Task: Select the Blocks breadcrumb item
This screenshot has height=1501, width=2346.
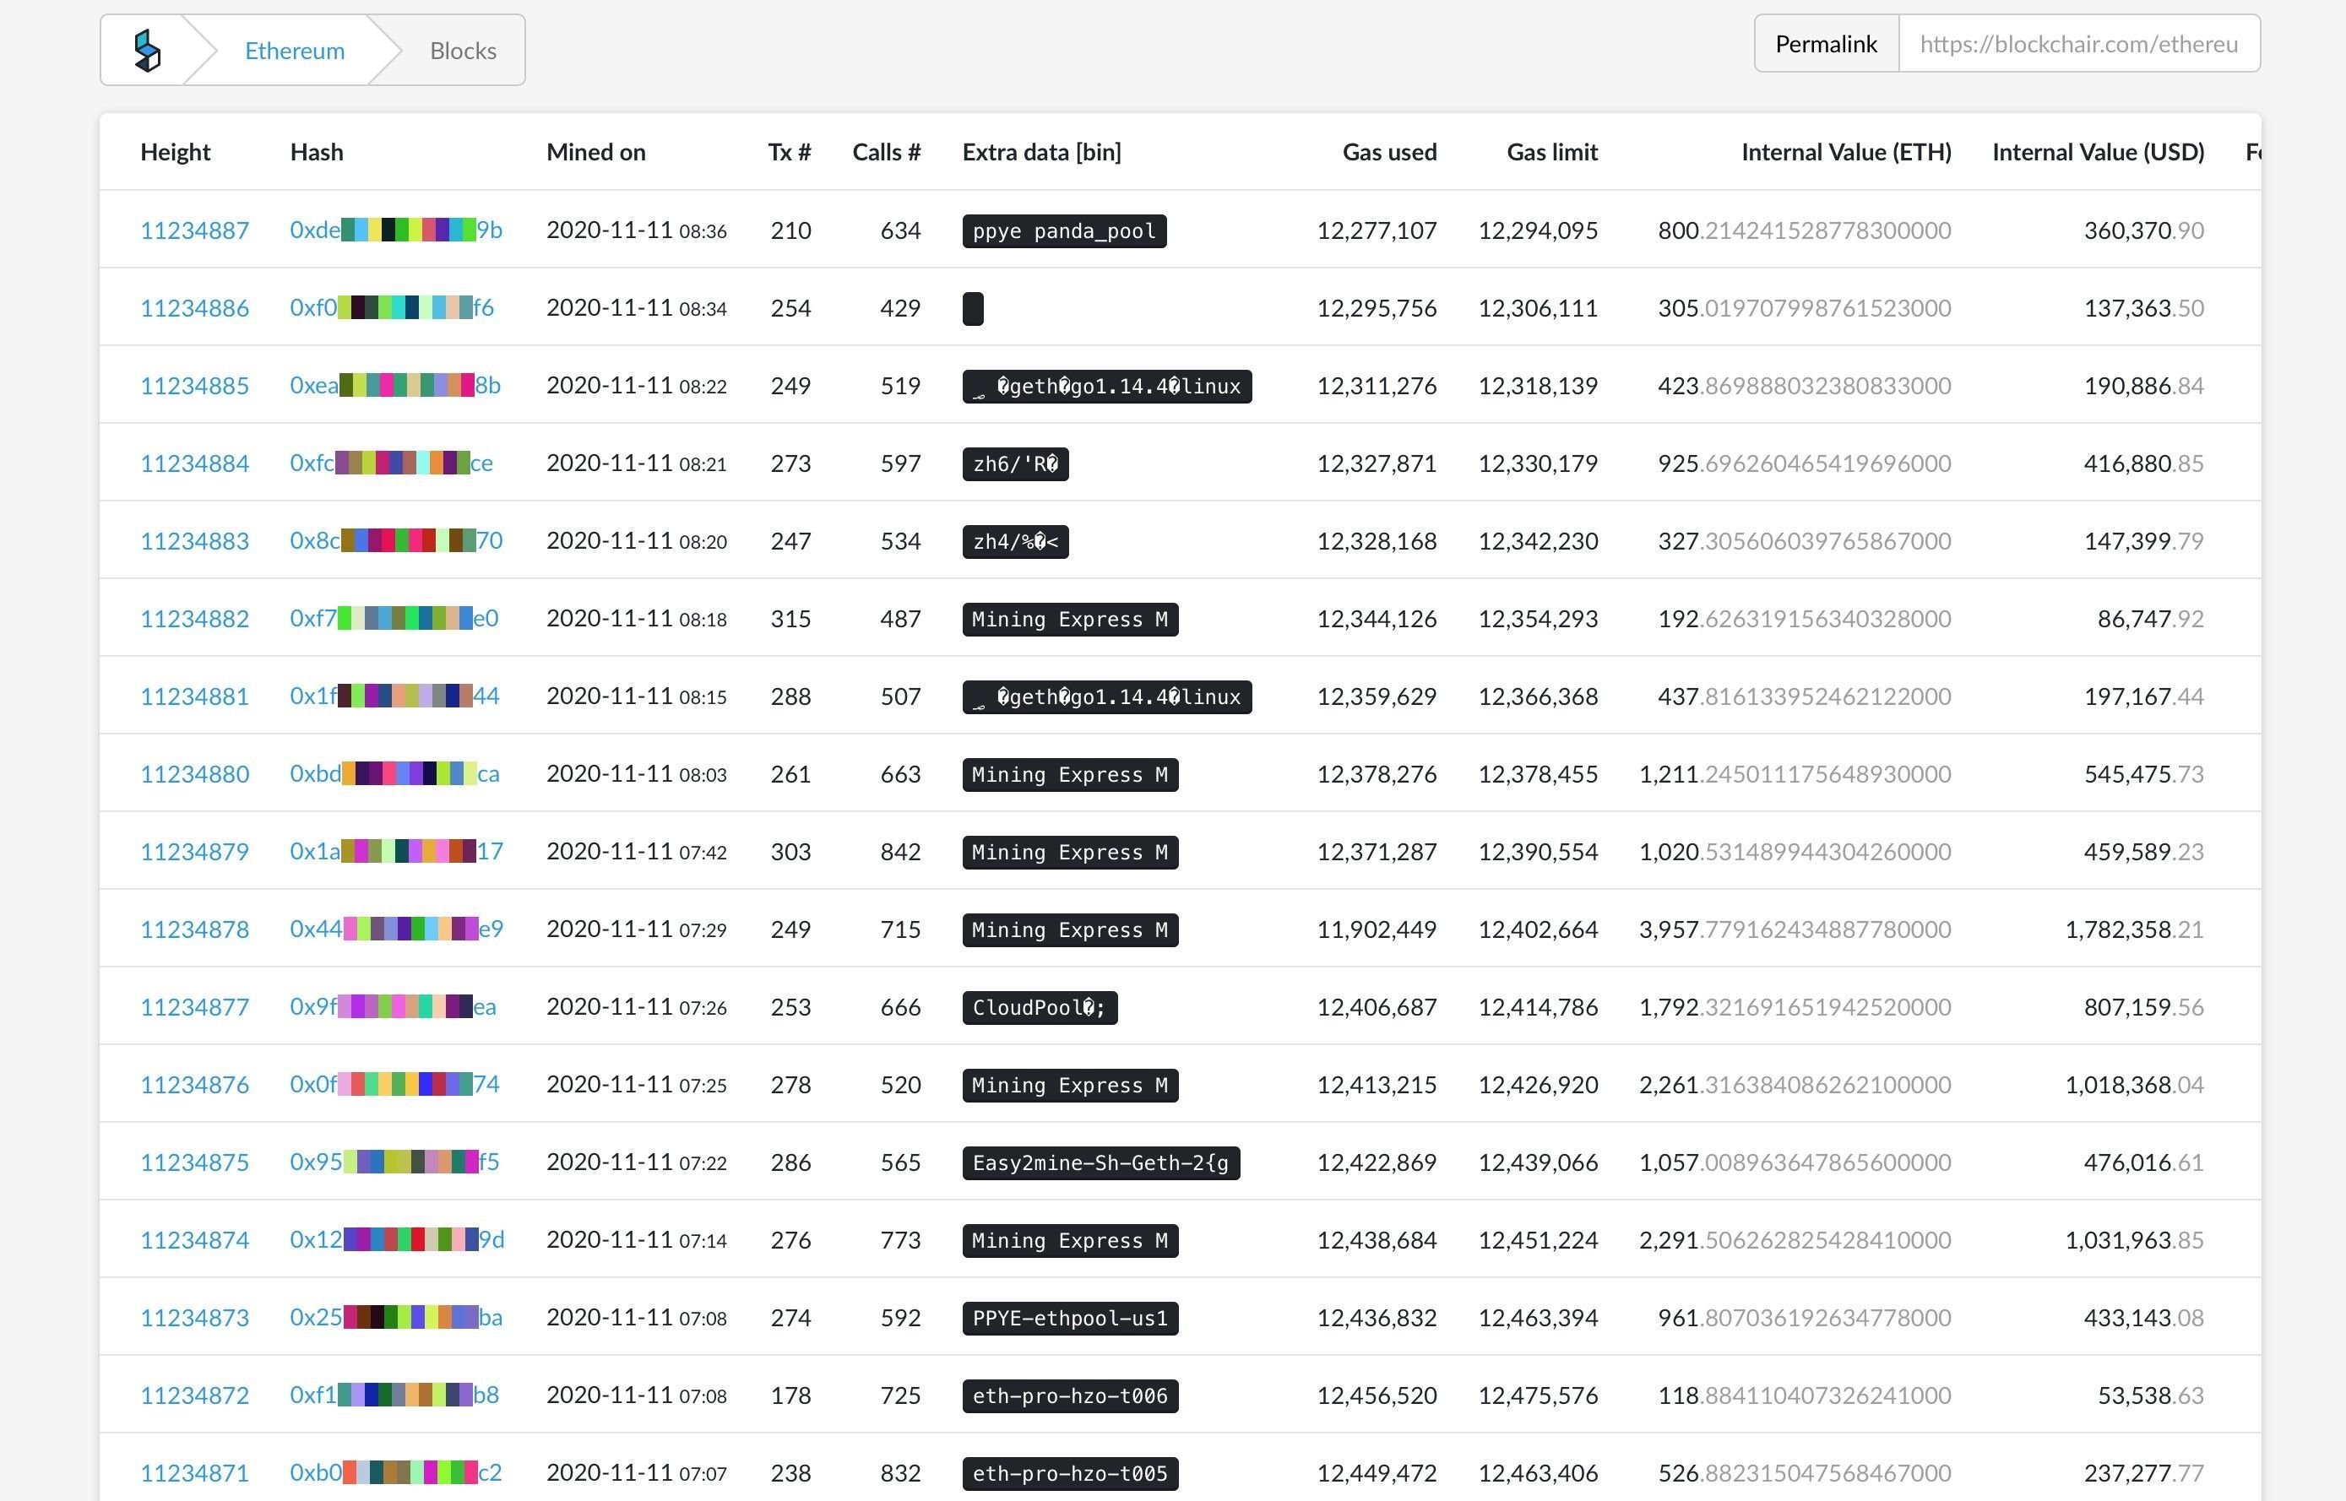Action: (x=463, y=51)
